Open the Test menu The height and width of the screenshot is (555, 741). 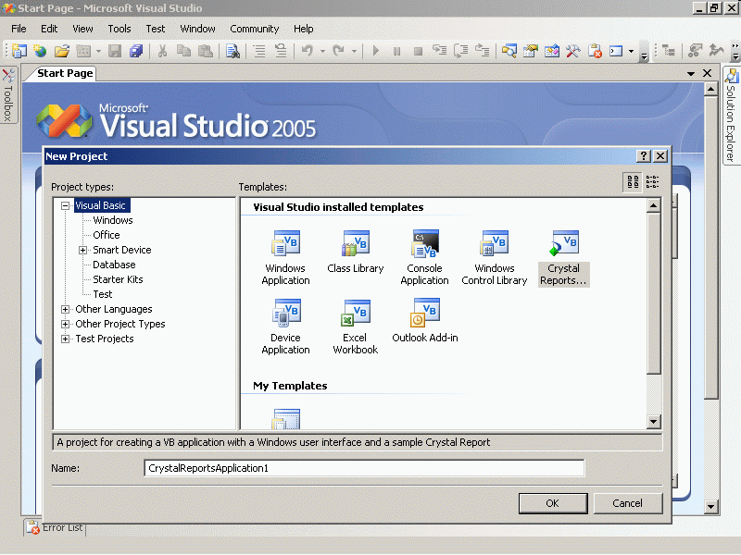[x=156, y=29]
